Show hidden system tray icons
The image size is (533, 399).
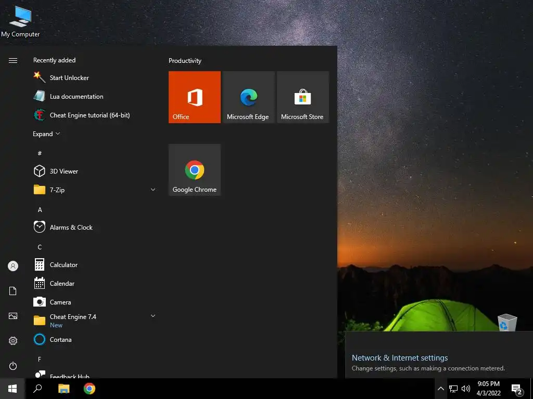coord(440,389)
